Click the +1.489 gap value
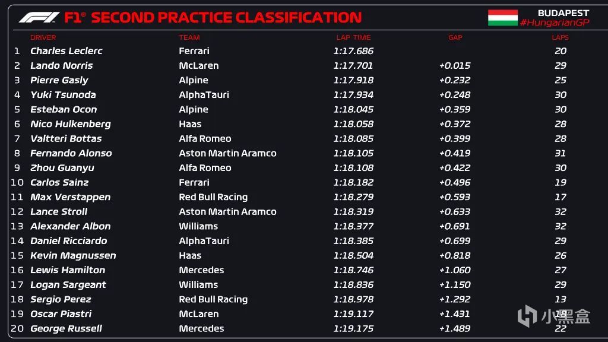Viewport: 608px width, 342px height. point(455,328)
